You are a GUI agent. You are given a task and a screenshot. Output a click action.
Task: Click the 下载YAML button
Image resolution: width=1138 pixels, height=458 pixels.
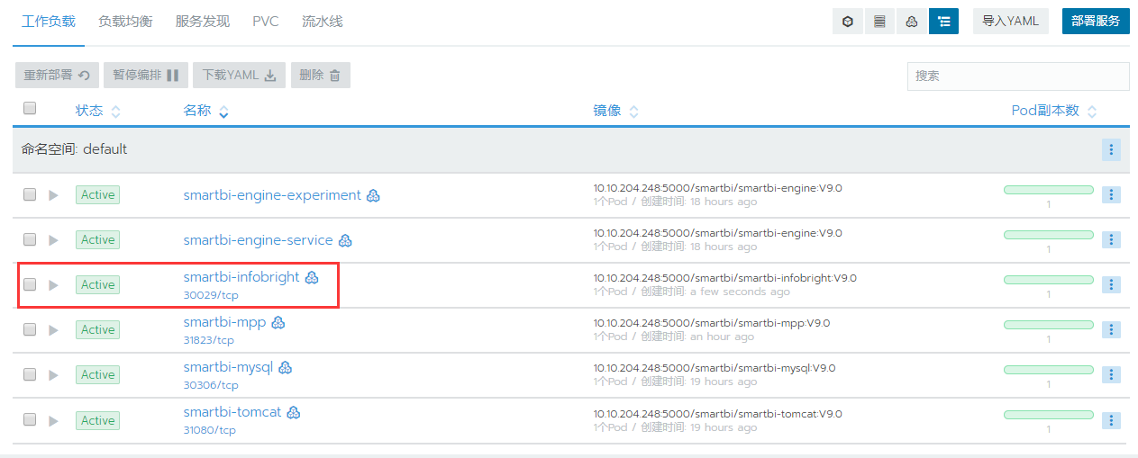coord(239,76)
